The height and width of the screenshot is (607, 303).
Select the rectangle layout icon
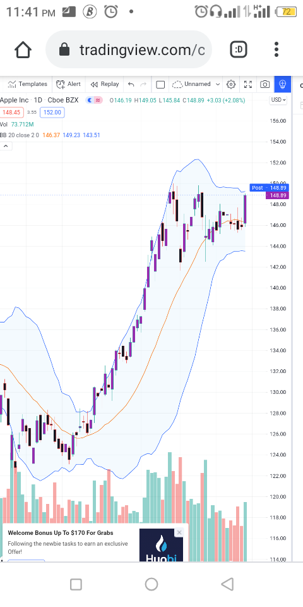pyautogui.click(x=160, y=84)
